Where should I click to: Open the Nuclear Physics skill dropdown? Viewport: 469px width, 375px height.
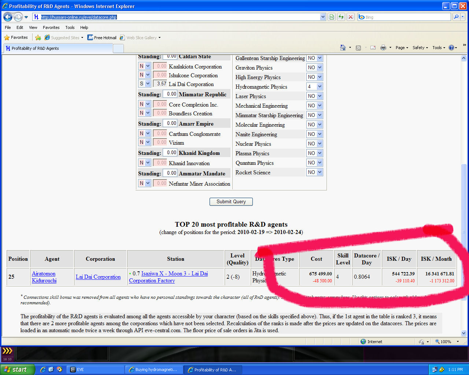tap(315, 144)
